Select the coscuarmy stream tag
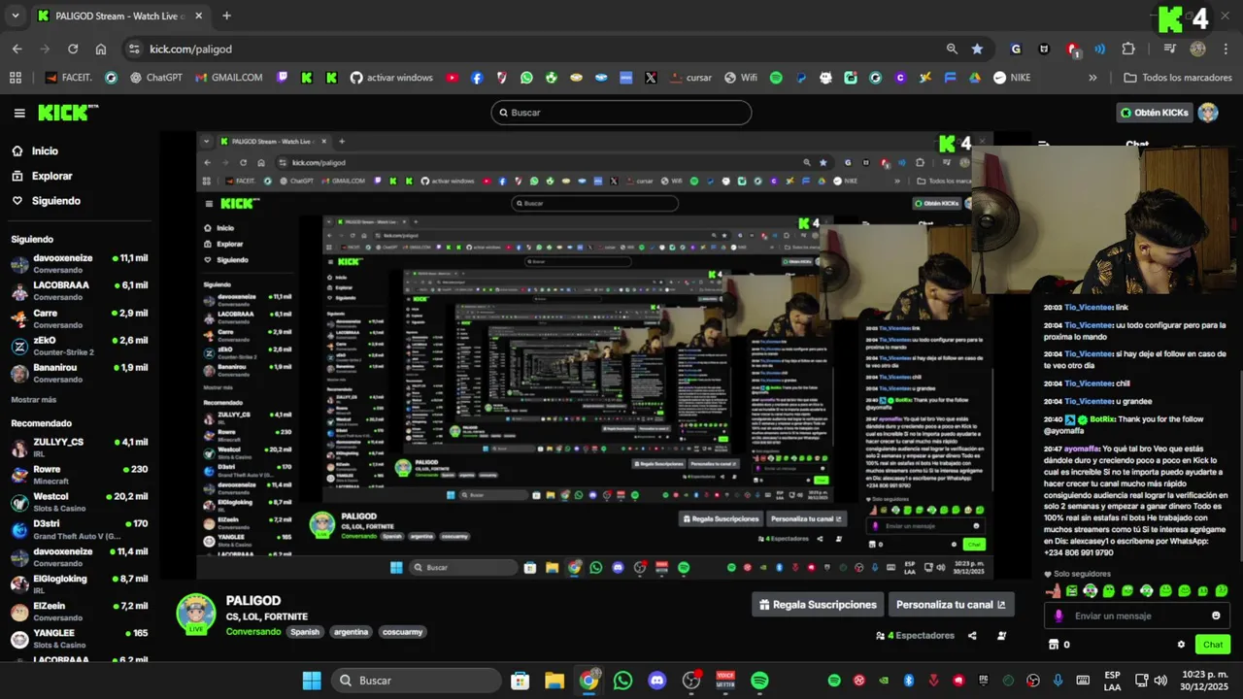The height and width of the screenshot is (699, 1243). point(403,632)
